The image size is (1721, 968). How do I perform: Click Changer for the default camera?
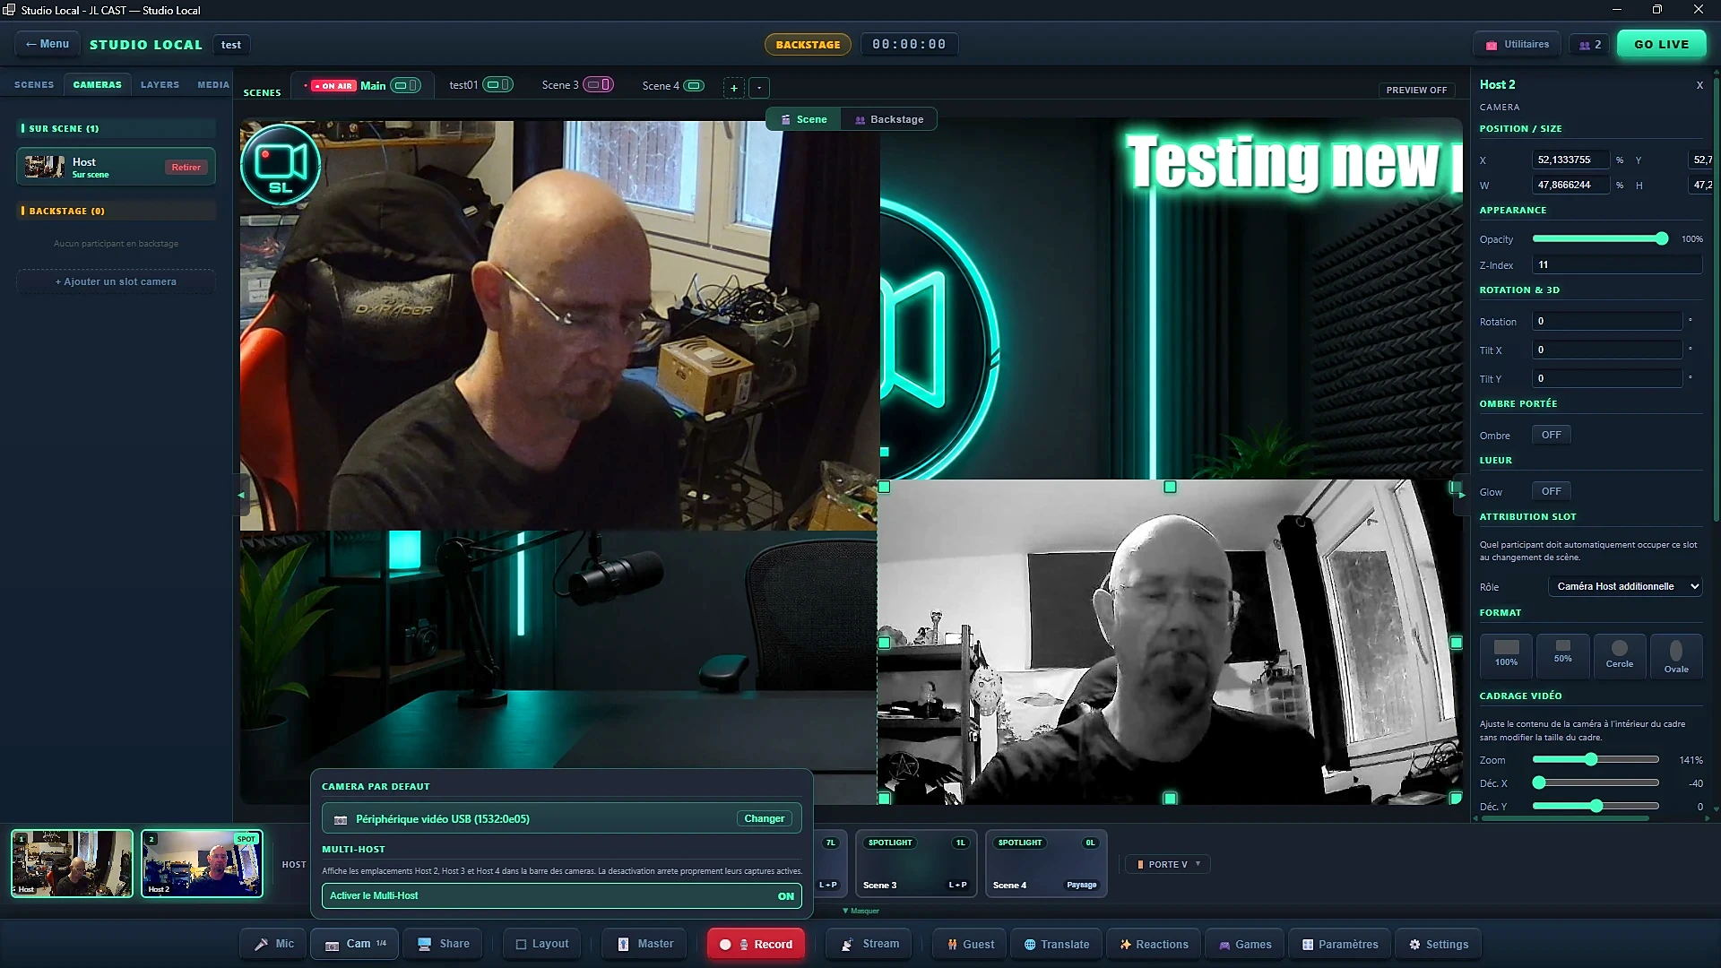click(x=764, y=818)
